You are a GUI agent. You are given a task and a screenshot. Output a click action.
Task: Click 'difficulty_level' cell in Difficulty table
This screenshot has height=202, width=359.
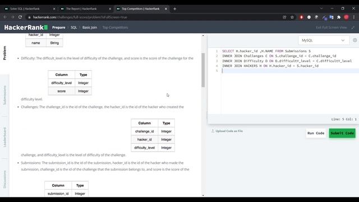click(x=62, y=83)
